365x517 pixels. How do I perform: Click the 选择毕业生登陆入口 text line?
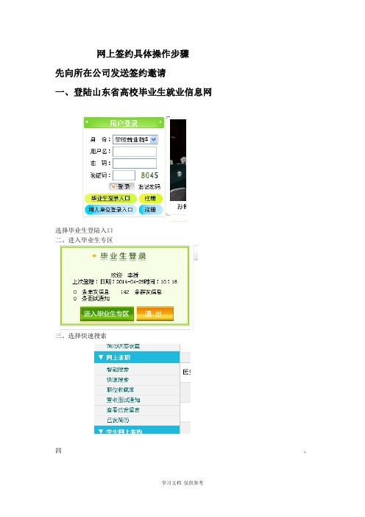84,230
